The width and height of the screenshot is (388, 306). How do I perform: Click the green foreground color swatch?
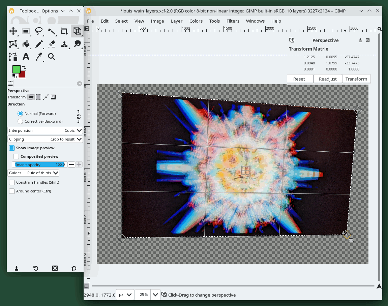pyautogui.click(x=16, y=69)
